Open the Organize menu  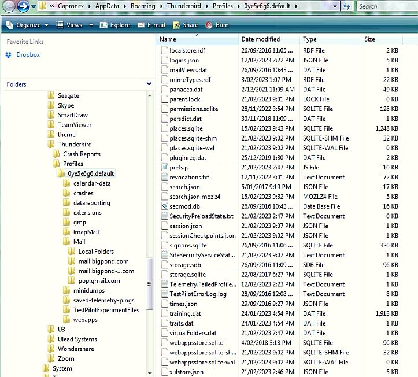pos(27,25)
